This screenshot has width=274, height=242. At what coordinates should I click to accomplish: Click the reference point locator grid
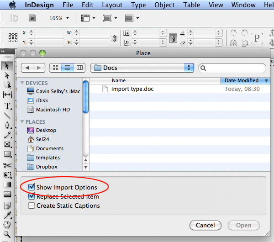(13, 37)
